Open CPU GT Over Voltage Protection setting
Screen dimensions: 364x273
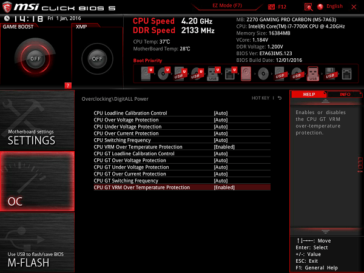[182, 160]
